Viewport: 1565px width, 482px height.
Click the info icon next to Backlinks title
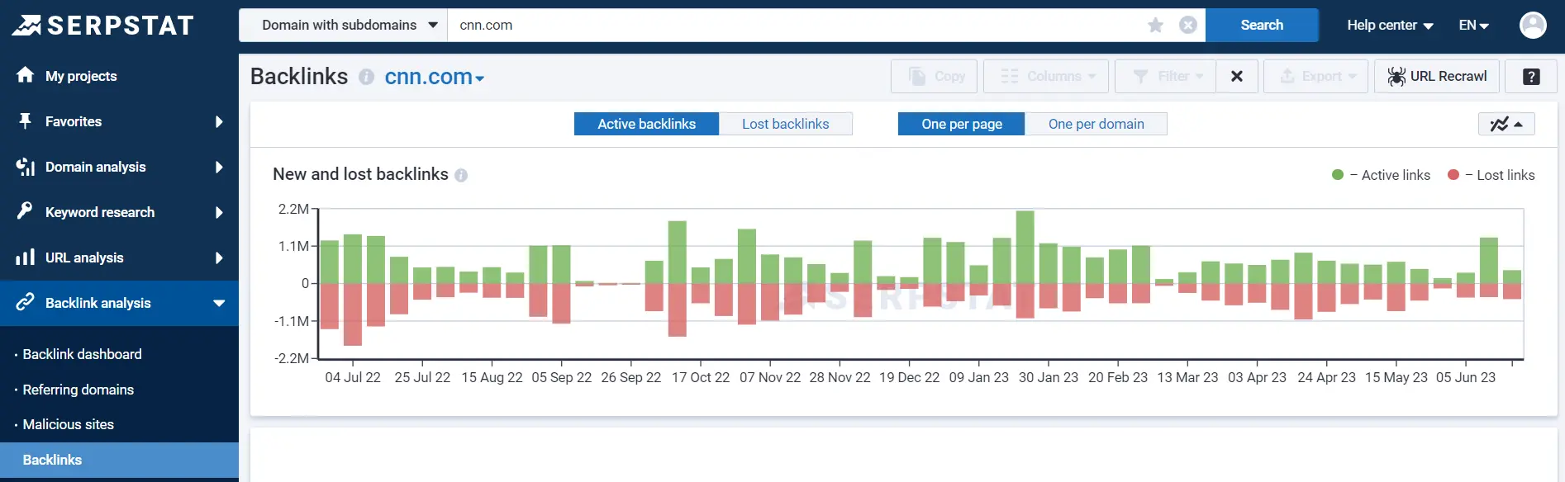click(x=366, y=77)
